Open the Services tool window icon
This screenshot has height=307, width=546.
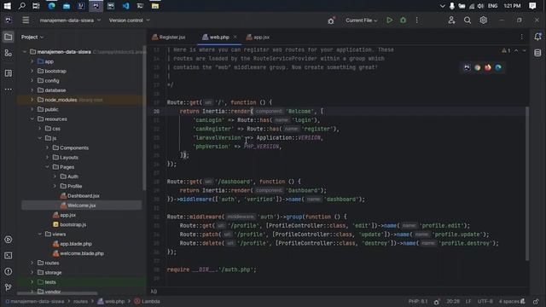click(9, 240)
